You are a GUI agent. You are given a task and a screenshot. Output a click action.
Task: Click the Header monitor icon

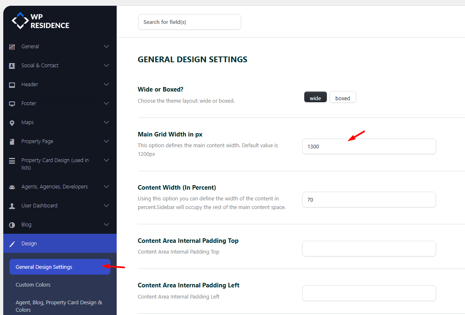click(x=12, y=85)
